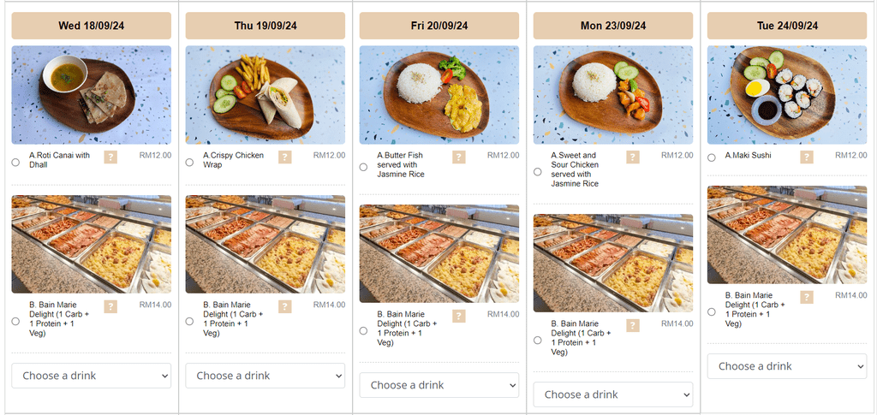Pick the Butter Fish with Jasmine Rice option
Image resolution: width=877 pixels, height=415 pixels.
tap(363, 167)
